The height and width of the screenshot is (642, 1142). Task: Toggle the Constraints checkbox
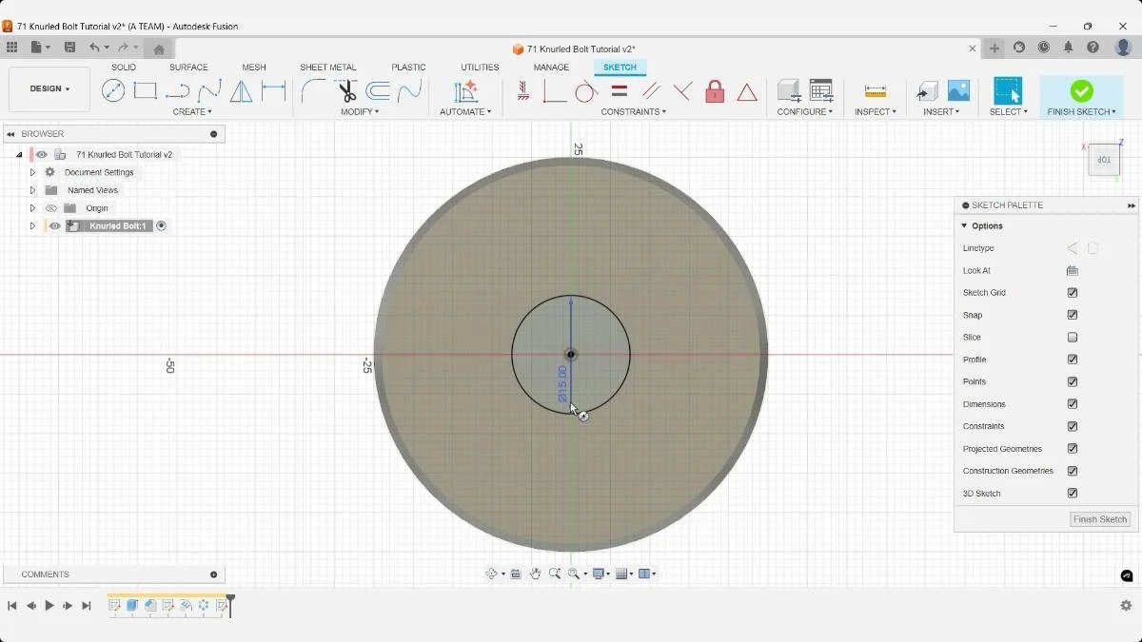1073,427
